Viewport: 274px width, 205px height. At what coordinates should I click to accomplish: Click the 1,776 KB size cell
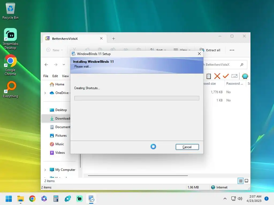tap(217, 92)
